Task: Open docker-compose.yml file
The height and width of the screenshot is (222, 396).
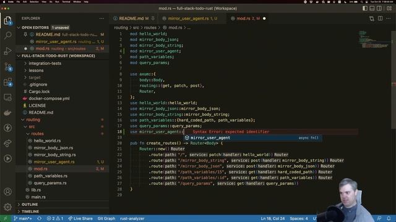Action: [x=49, y=99]
